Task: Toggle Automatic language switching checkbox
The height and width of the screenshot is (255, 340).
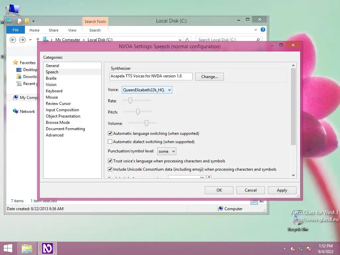Action: point(110,133)
